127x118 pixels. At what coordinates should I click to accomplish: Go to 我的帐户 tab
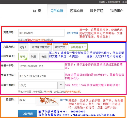click(x=117, y=11)
